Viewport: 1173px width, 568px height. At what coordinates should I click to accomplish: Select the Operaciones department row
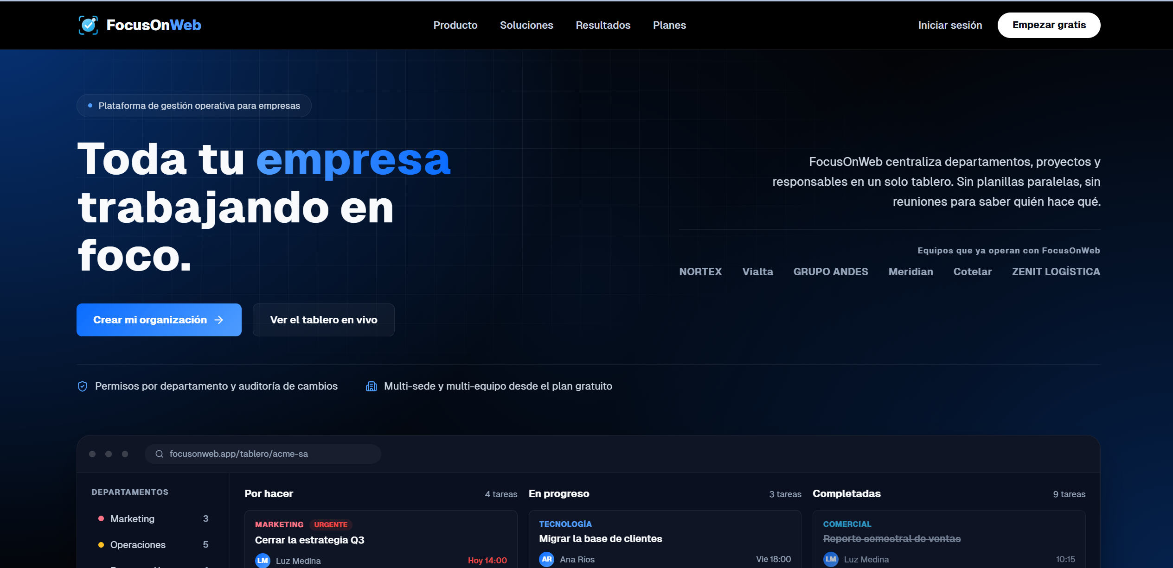click(153, 545)
